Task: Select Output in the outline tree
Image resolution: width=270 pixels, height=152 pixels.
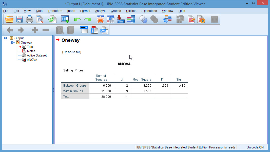Action: tap(19, 38)
